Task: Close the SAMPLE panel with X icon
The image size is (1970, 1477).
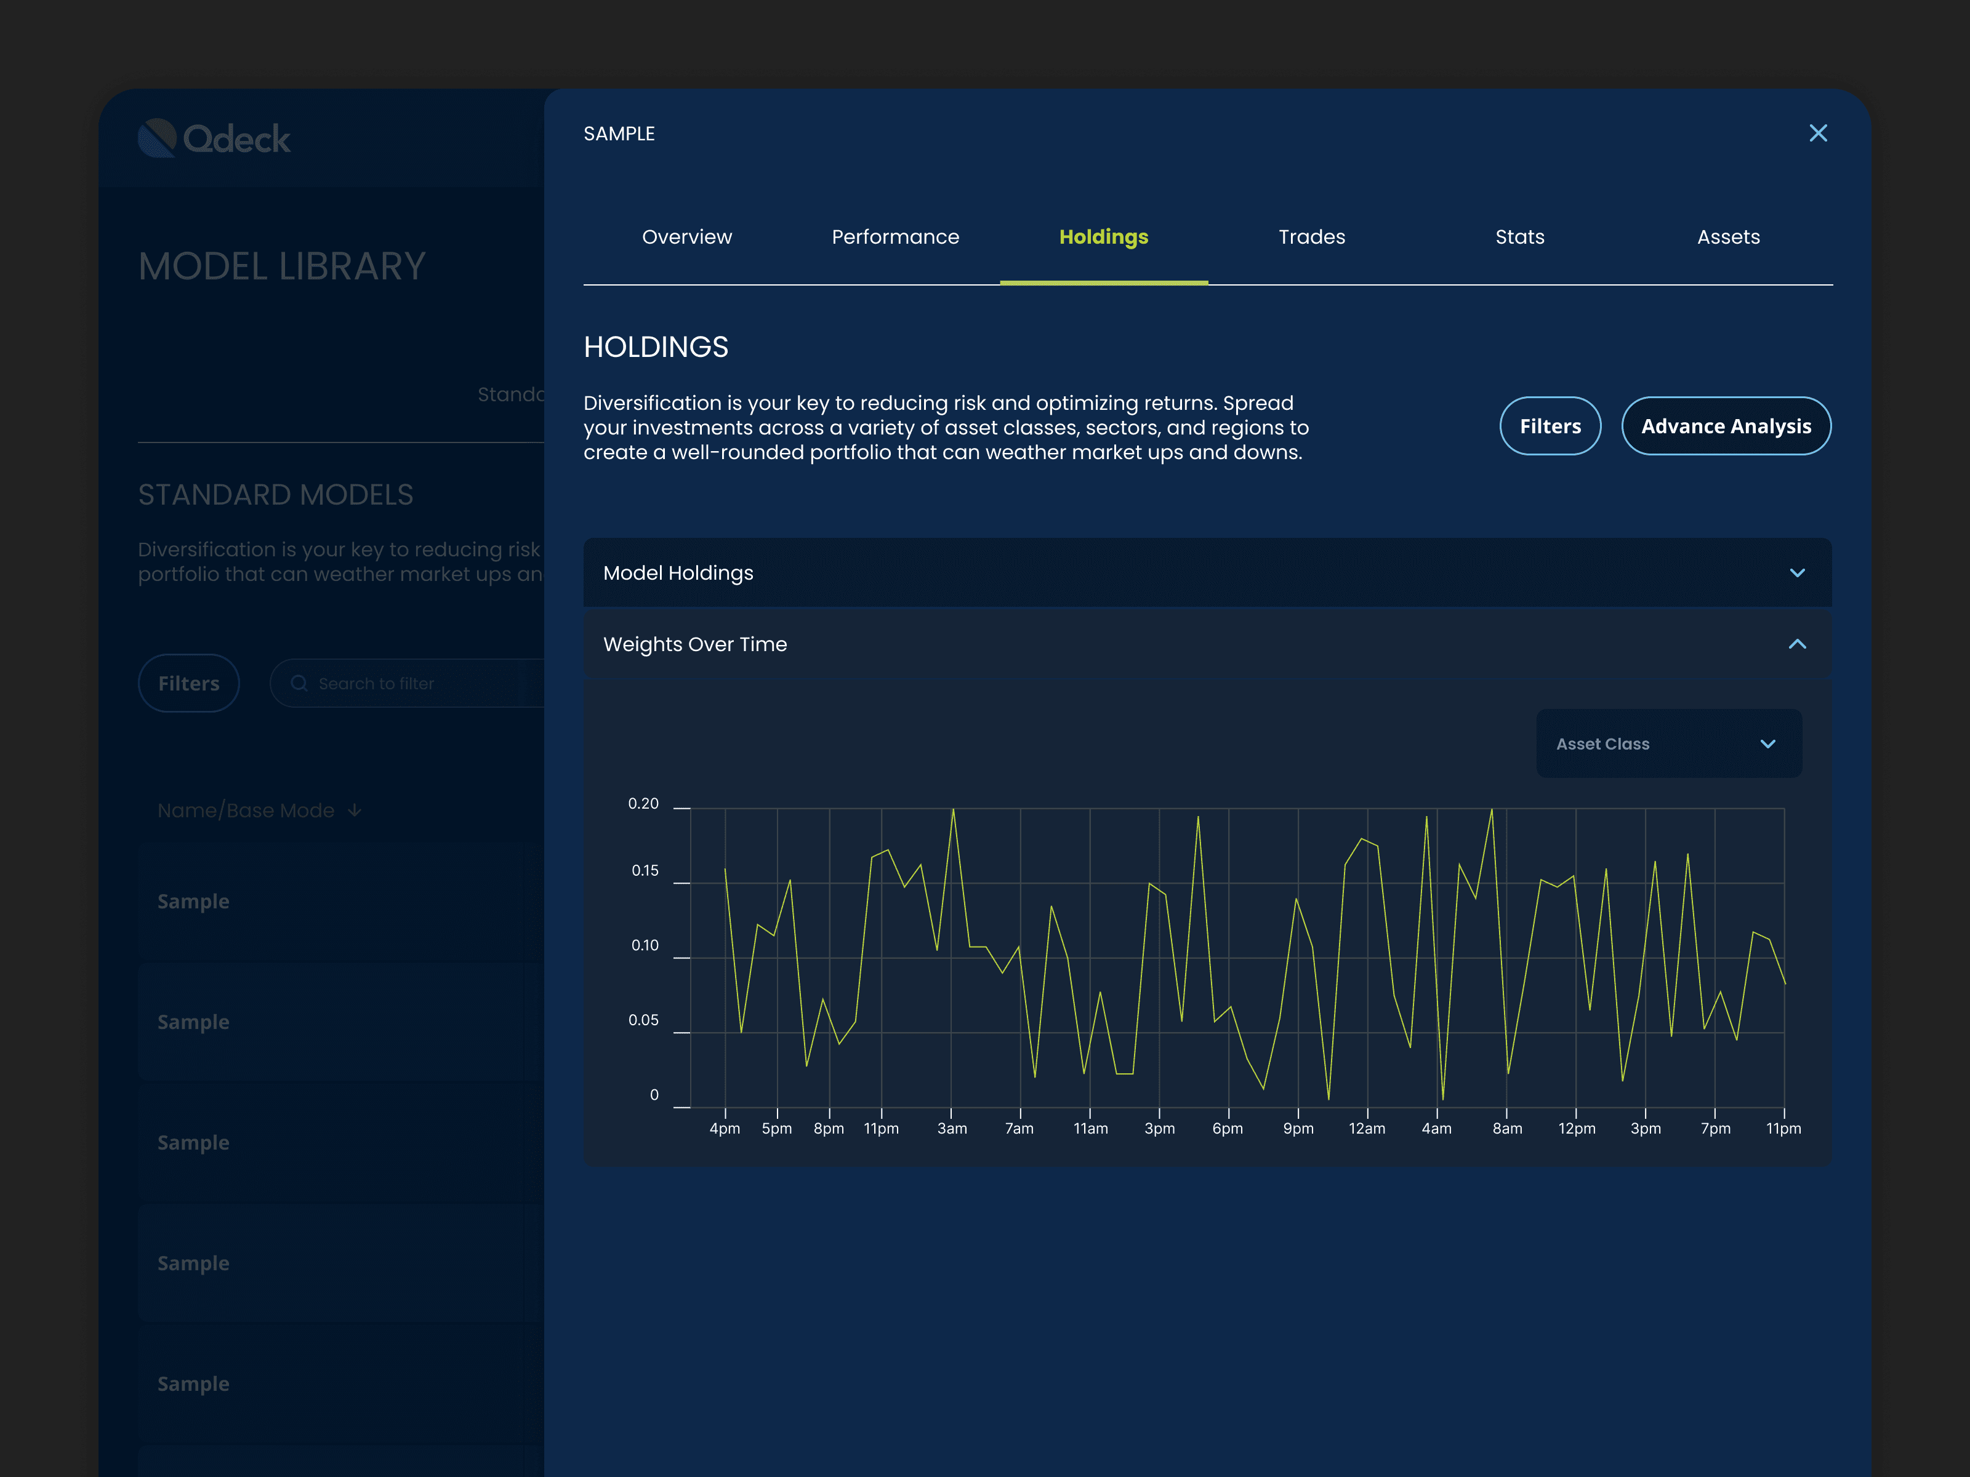Action: click(x=1818, y=134)
